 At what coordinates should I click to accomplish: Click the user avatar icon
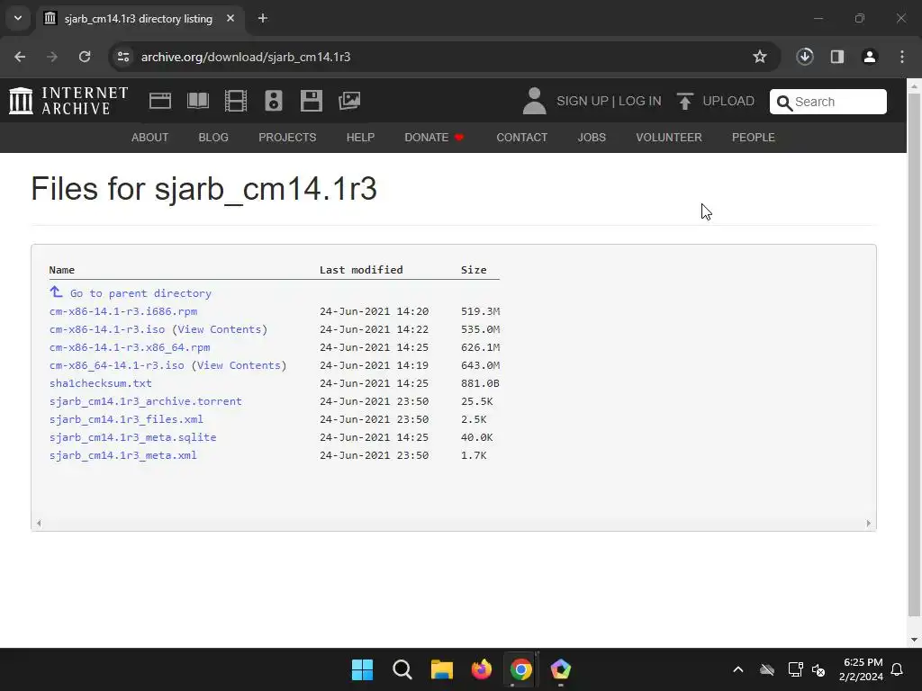click(534, 101)
